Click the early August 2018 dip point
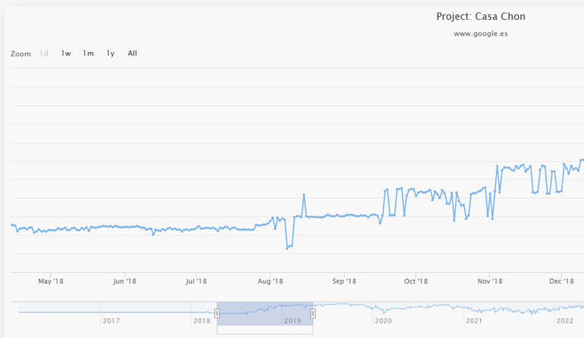Viewport: 584px width, 338px height. pos(287,248)
